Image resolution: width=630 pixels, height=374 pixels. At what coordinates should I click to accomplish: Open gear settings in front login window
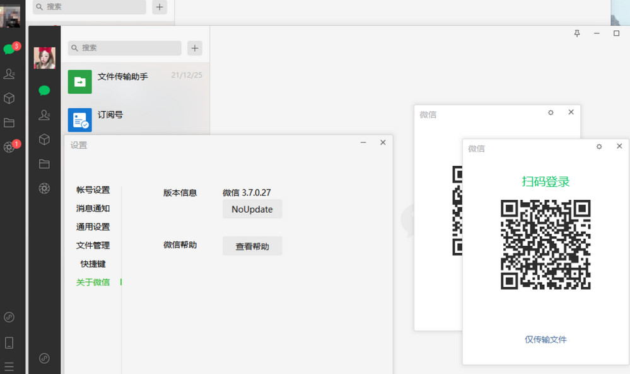pyautogui.click(x=599, y=147)
